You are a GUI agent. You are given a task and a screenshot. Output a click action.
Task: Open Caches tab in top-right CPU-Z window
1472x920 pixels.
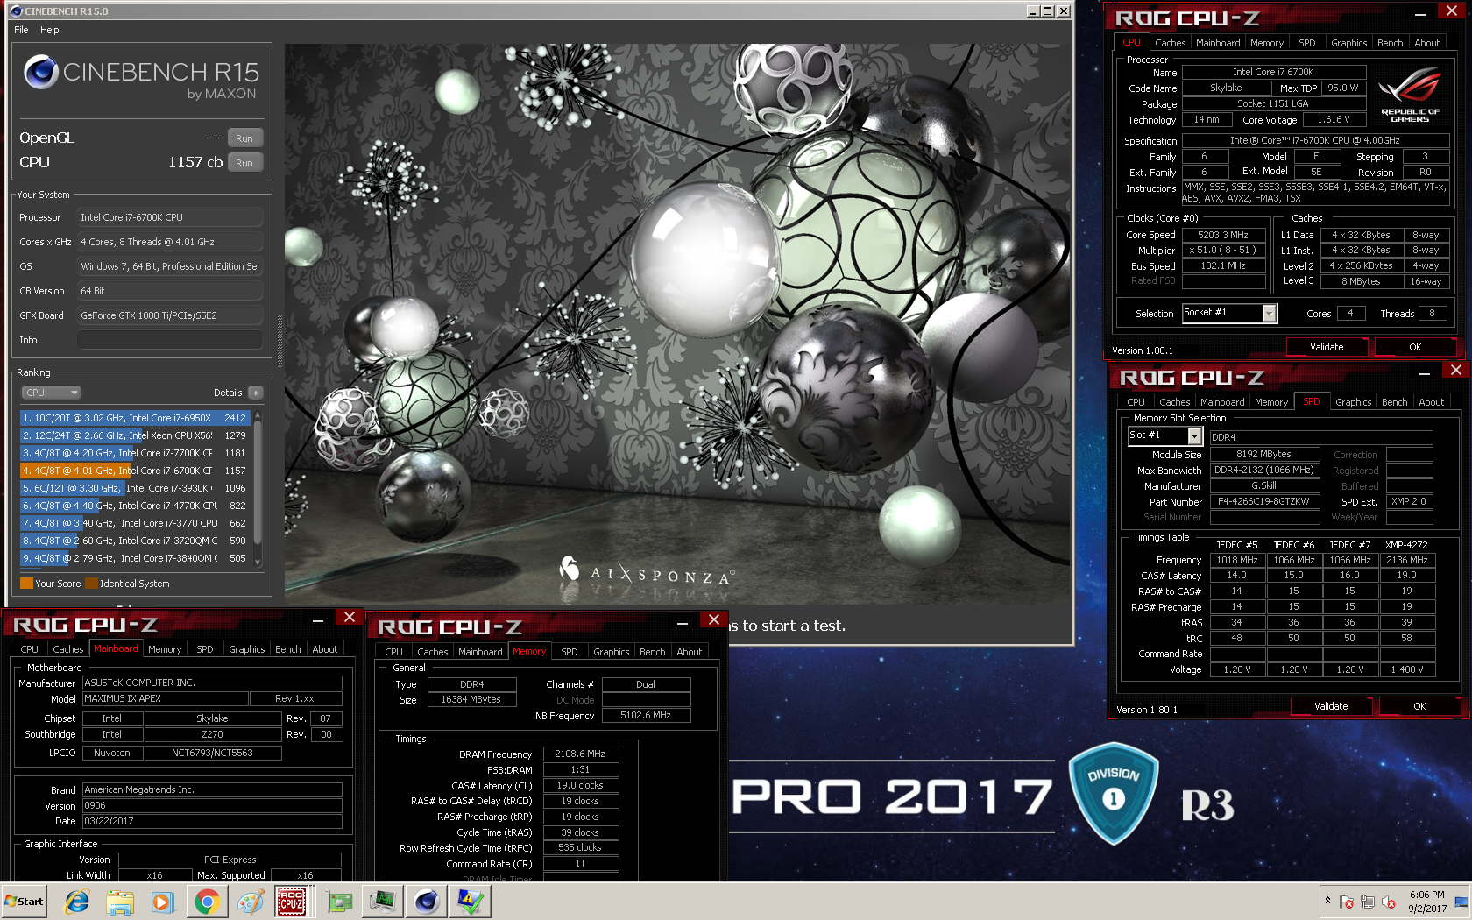coord(1170,43)
